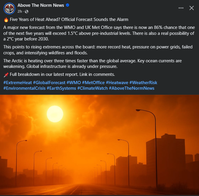Click the public globe audience icon
The width and height of the screenshot is (199, 196).
click(27, 12)
